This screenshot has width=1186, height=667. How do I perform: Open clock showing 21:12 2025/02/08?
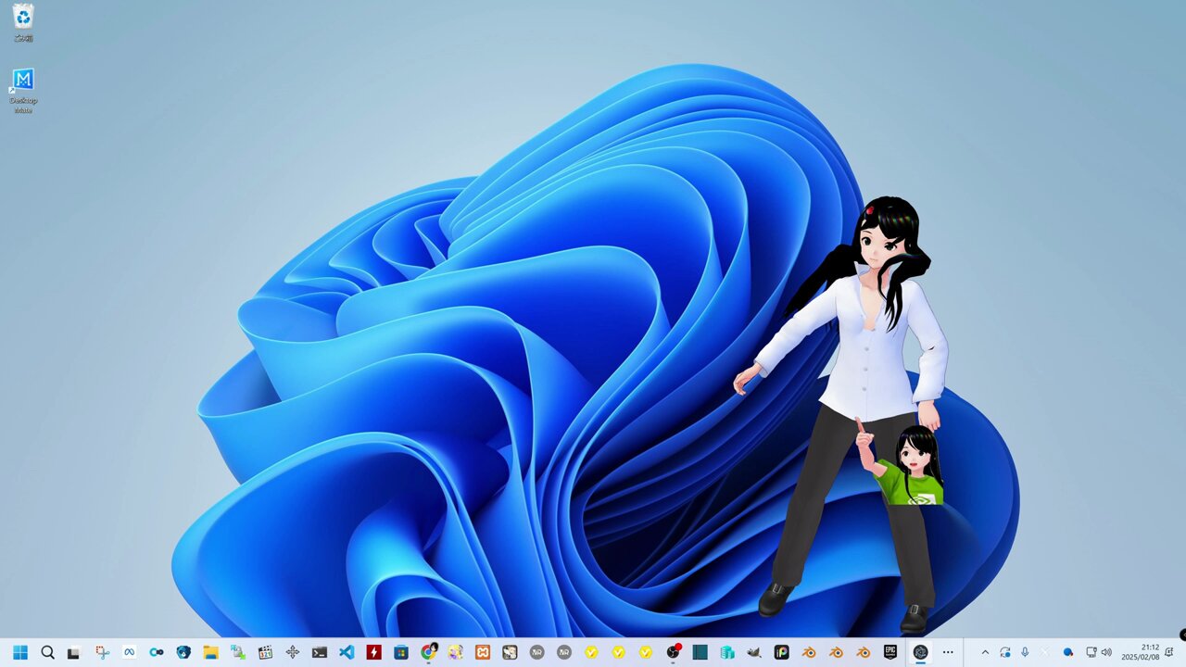tap(1142, 652)
